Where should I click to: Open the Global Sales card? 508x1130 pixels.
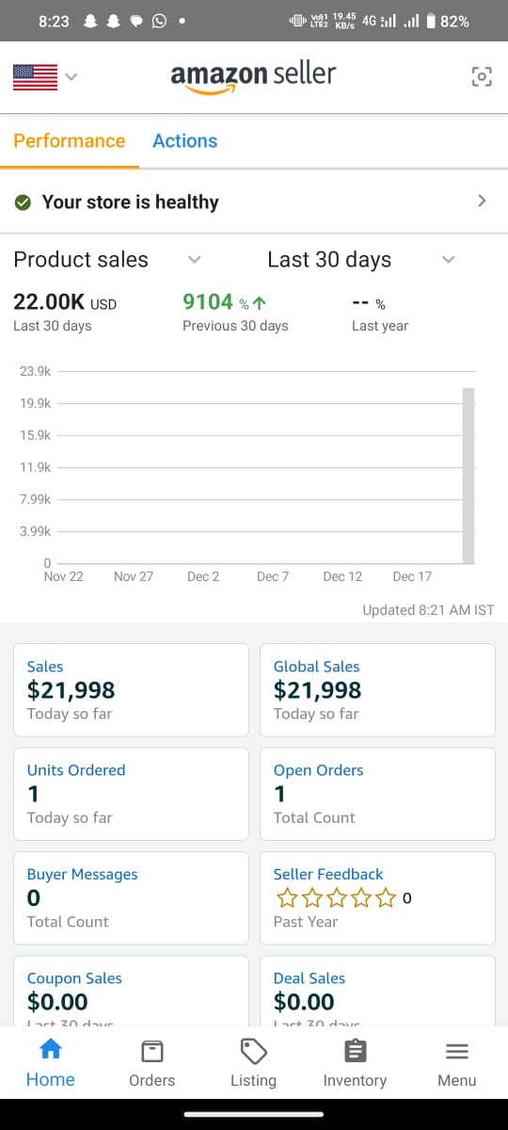[377, 690]
